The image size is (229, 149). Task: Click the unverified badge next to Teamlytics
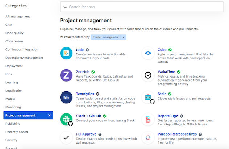98,94
